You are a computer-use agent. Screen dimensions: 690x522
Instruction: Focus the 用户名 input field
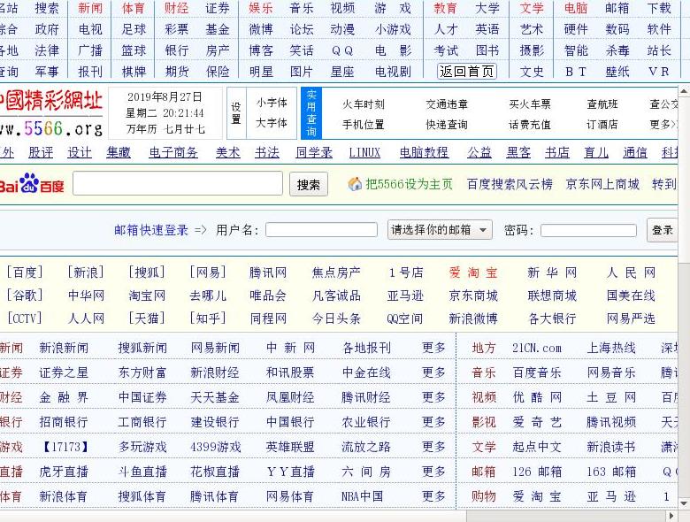(321, 230)
